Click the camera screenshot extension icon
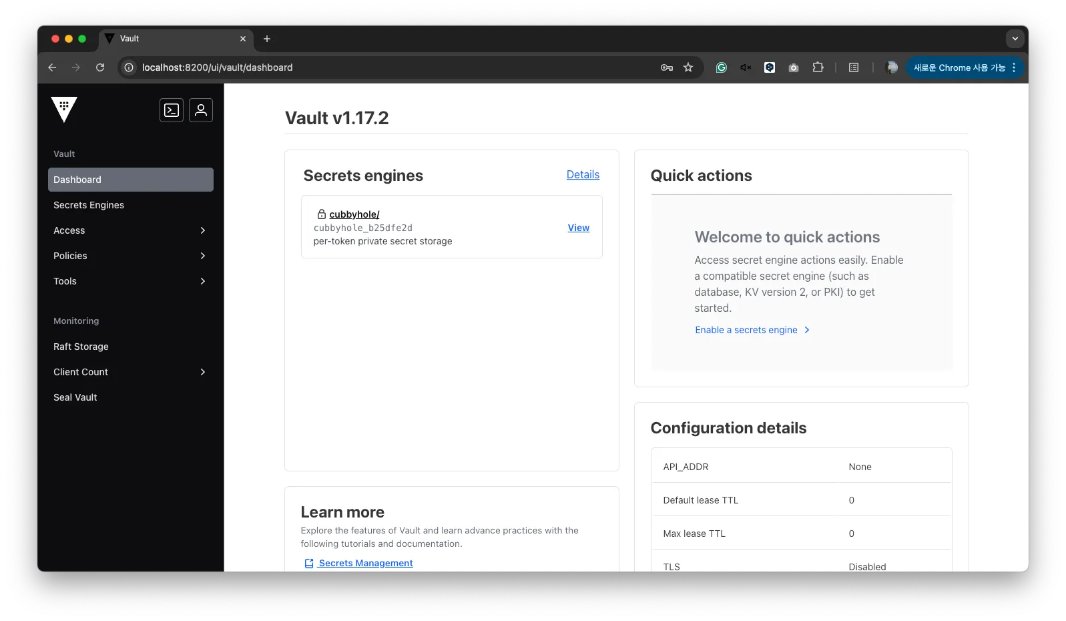1066x621 pixels. coord(794,67)
